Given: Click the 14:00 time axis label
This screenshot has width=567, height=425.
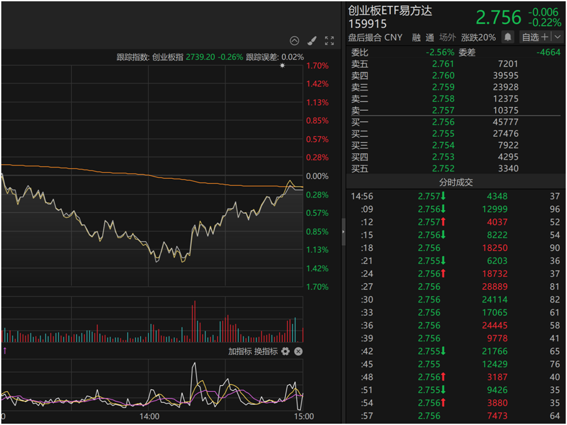Looking at the screenshot, I should [149, 417].
